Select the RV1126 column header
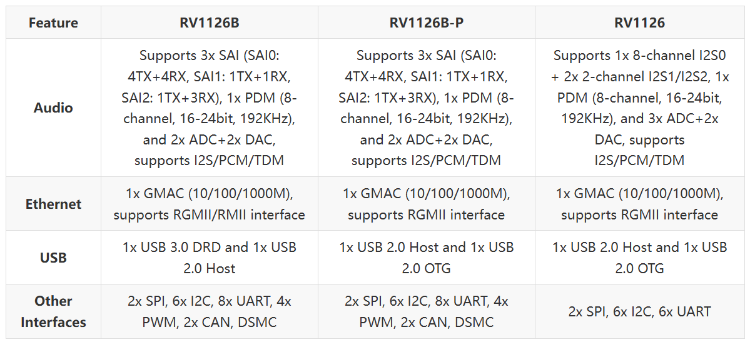The height and width of the screenshot is (342, 750). [x=639, y=23]
